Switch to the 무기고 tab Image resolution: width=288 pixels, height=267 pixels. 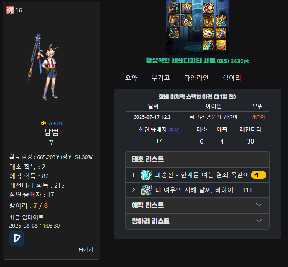[160, 78]
